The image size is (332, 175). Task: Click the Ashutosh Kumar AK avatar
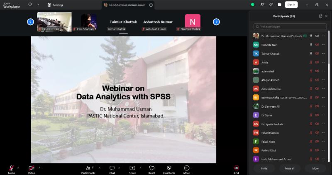click(256, 89)
